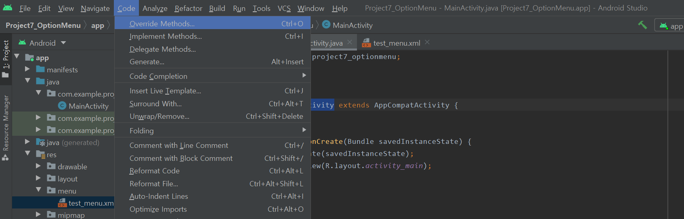The width and height of the screenshot is (684, 219).
Task: Open the Run menu
Action: coord(239,8)
